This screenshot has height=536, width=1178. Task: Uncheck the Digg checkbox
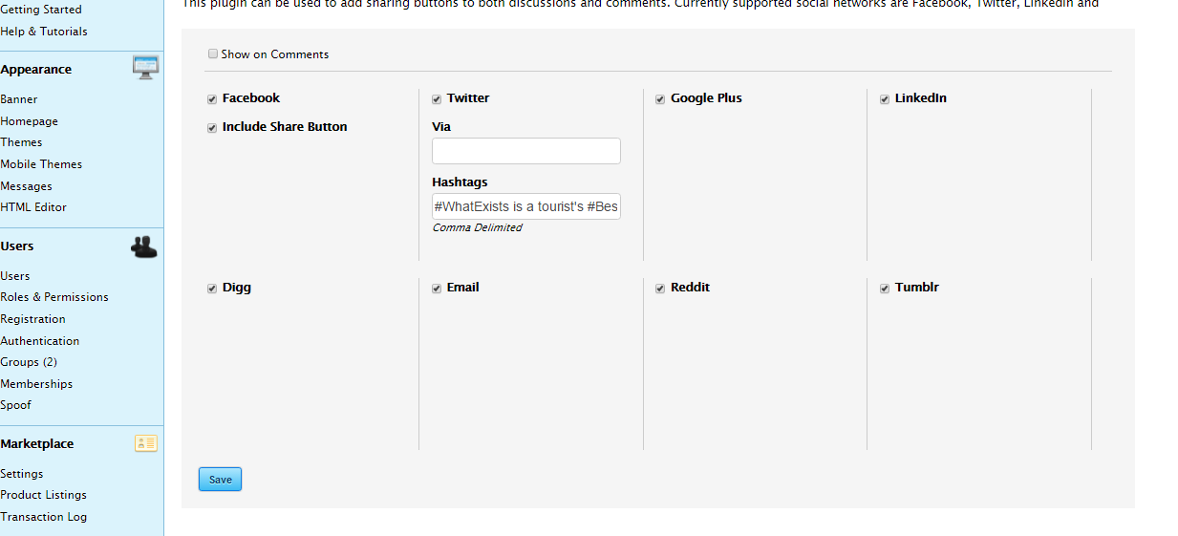coord(212,289)
